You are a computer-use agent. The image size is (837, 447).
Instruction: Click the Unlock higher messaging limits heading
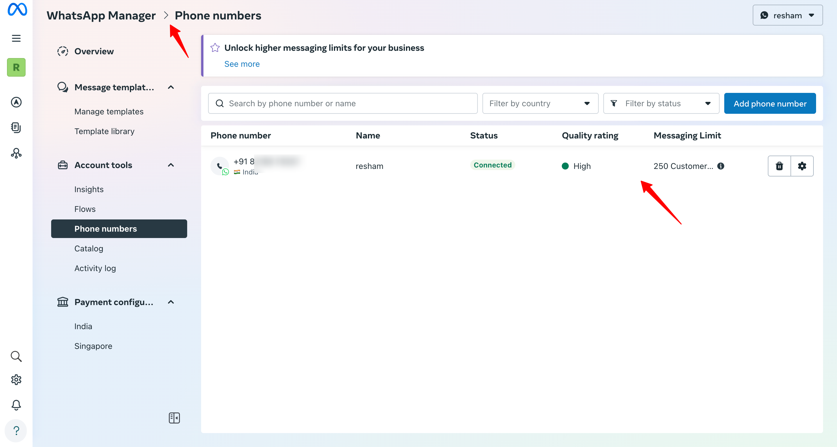click(x=324, y=48)
